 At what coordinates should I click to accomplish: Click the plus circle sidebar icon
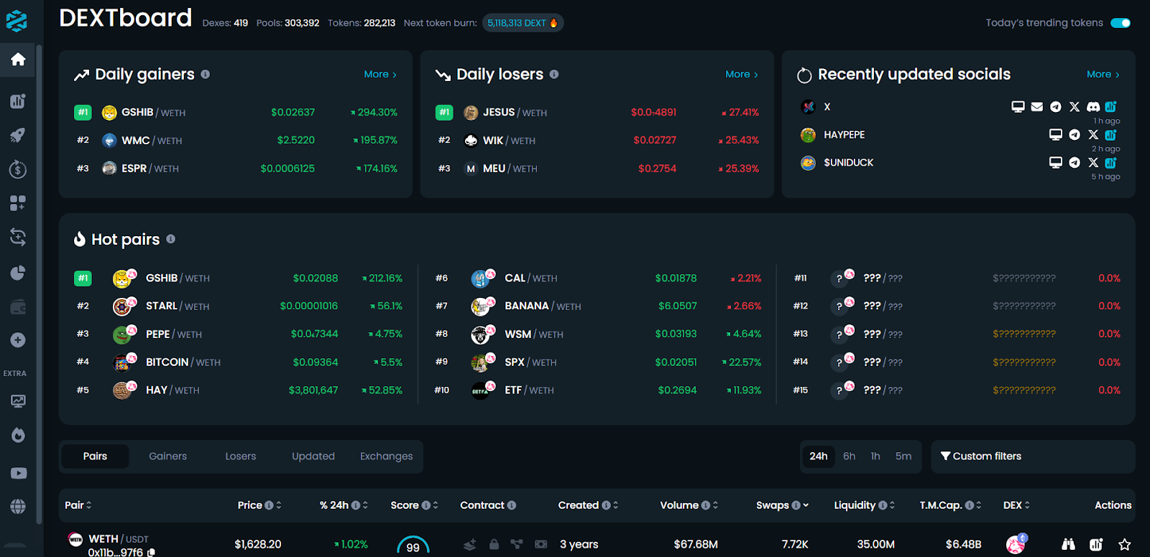(18, 340)
